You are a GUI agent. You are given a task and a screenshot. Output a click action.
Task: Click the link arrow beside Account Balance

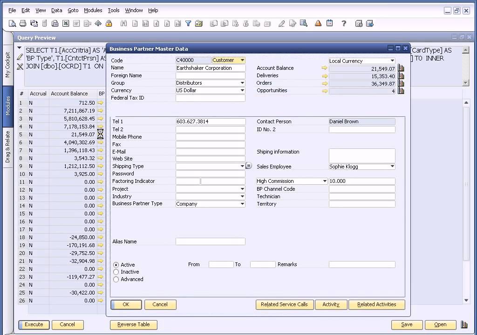[325, 68]
